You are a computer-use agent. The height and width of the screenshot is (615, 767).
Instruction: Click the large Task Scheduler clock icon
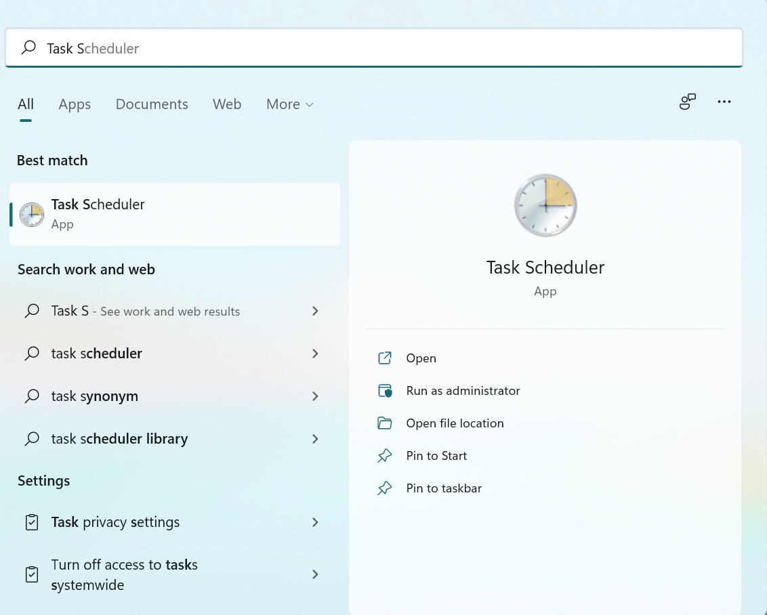545,205
